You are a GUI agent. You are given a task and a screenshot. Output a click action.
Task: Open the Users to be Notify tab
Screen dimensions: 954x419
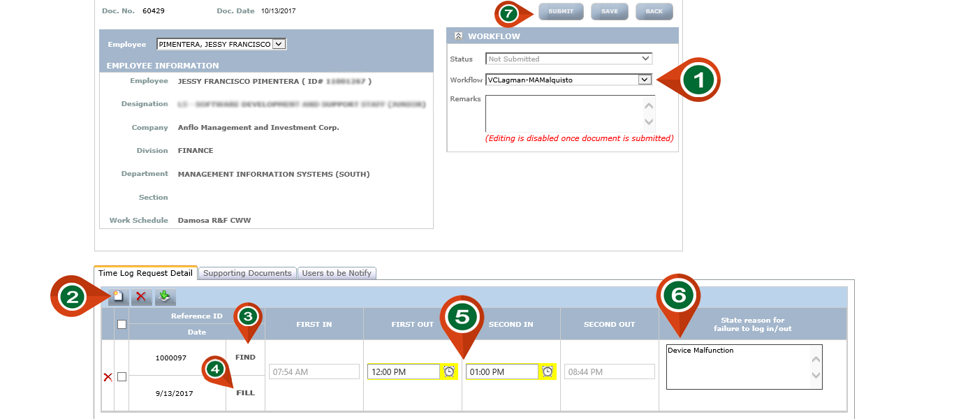point(337,273)
